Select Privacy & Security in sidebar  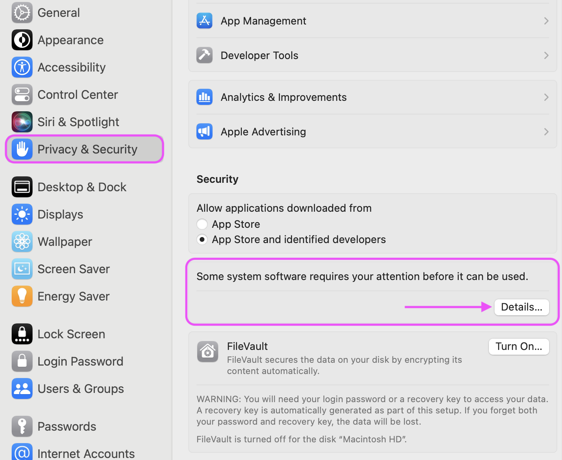[x=84, y=149]
